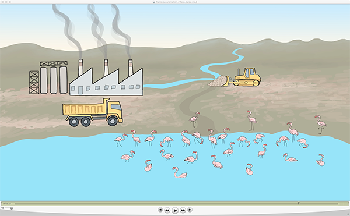This screenshot has width=350, height=216.
Task: Click the file proxy icon in title bar
Action: [x=154, y=2]
